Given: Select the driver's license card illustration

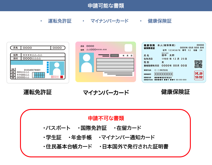Looking at the screenshot, I should point(38,63).
